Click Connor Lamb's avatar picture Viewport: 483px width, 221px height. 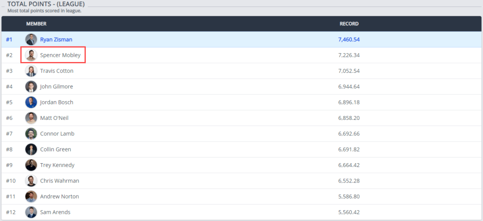pyautogui.click(x=31, y=134)
